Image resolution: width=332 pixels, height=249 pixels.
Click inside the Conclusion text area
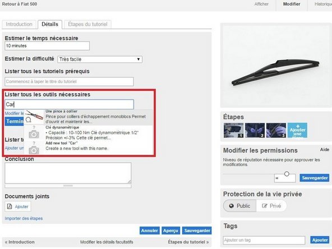click(x=68, y=173)
